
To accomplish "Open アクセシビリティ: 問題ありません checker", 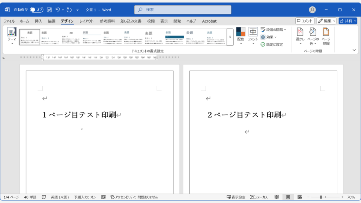I will pos(134,197).
